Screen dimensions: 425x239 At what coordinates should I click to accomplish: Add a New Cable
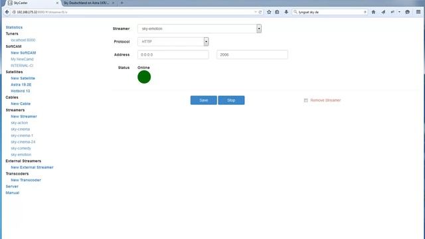click(x=21, y=104)
